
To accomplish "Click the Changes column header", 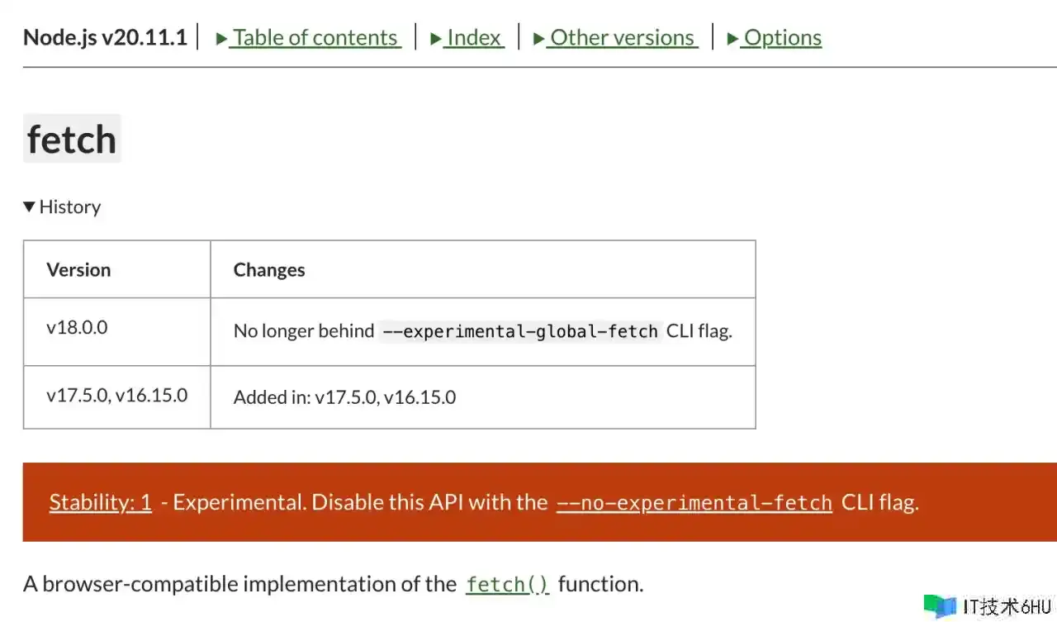I will point(483,269).
